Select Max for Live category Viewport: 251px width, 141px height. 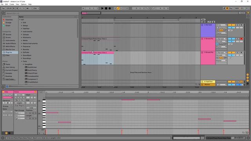pyautogui.click(x=10, y=49)
